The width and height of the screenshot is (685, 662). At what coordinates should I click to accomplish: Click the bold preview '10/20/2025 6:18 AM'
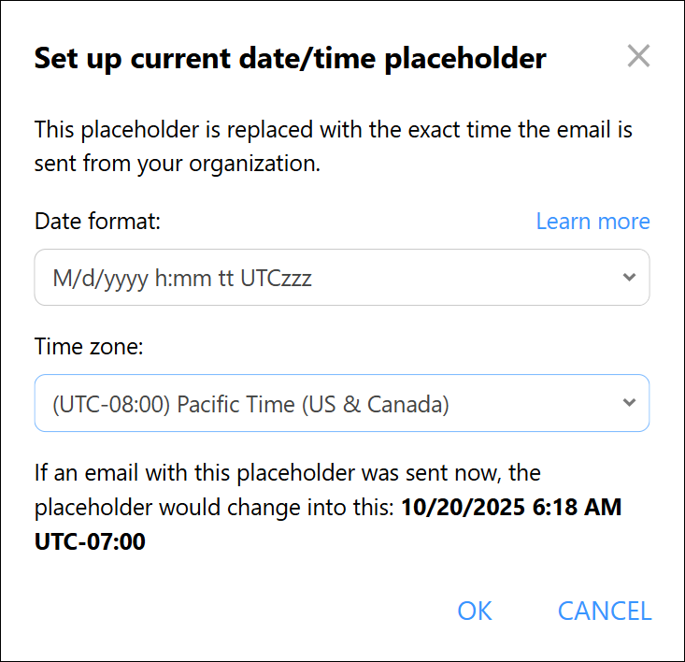(511, 508)
